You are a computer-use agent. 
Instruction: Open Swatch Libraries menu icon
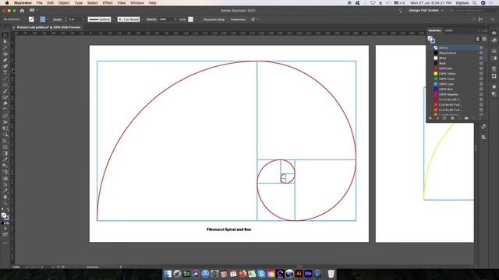point(430,118)
